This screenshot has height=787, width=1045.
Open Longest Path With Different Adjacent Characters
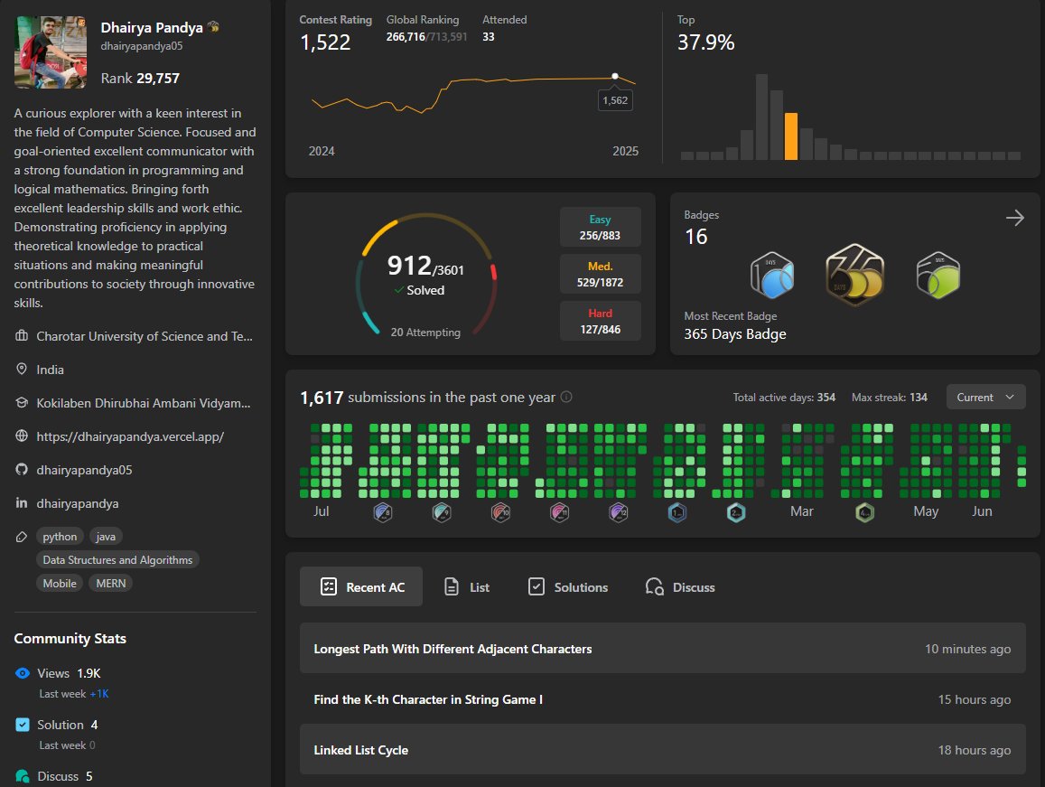click(x=662, y=648)
